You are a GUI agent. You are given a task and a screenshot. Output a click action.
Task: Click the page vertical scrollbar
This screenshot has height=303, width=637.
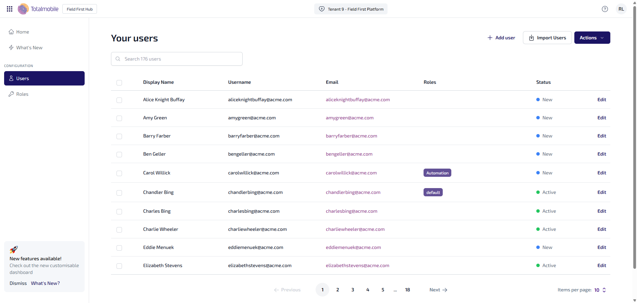click(634, 137)
